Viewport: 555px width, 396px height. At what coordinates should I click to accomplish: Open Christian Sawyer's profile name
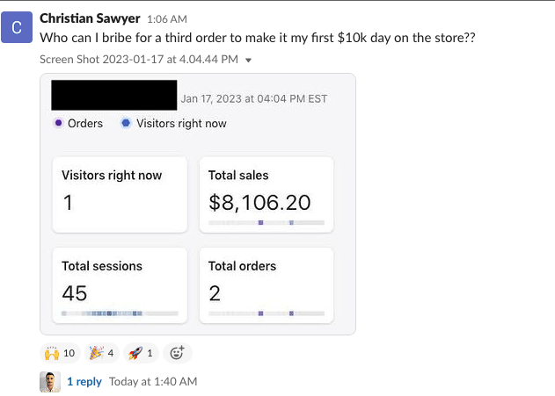[90, 18]
